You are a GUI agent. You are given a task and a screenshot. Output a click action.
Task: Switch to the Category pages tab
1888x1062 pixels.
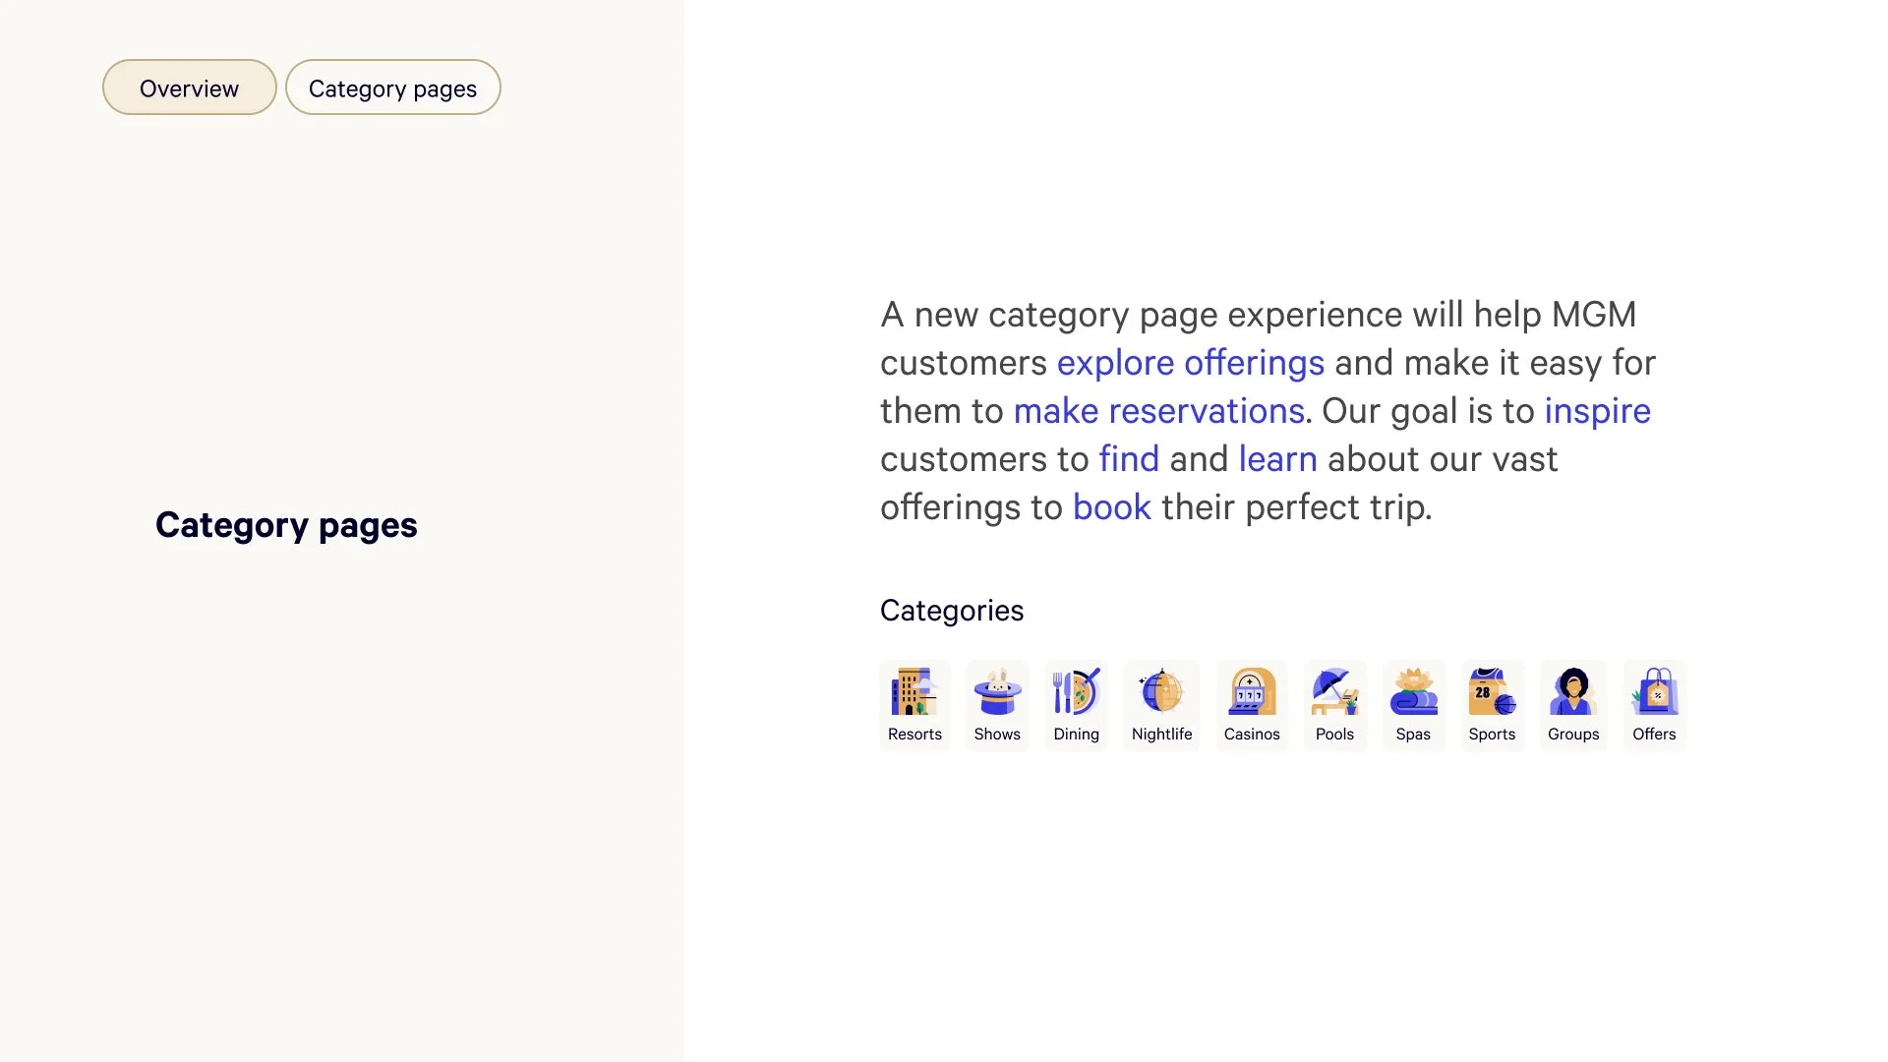[393, 88]
